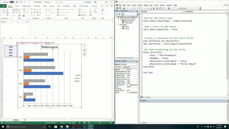Open the Windows Start menu
Screen dimensions: 229x129
(3, 126)
